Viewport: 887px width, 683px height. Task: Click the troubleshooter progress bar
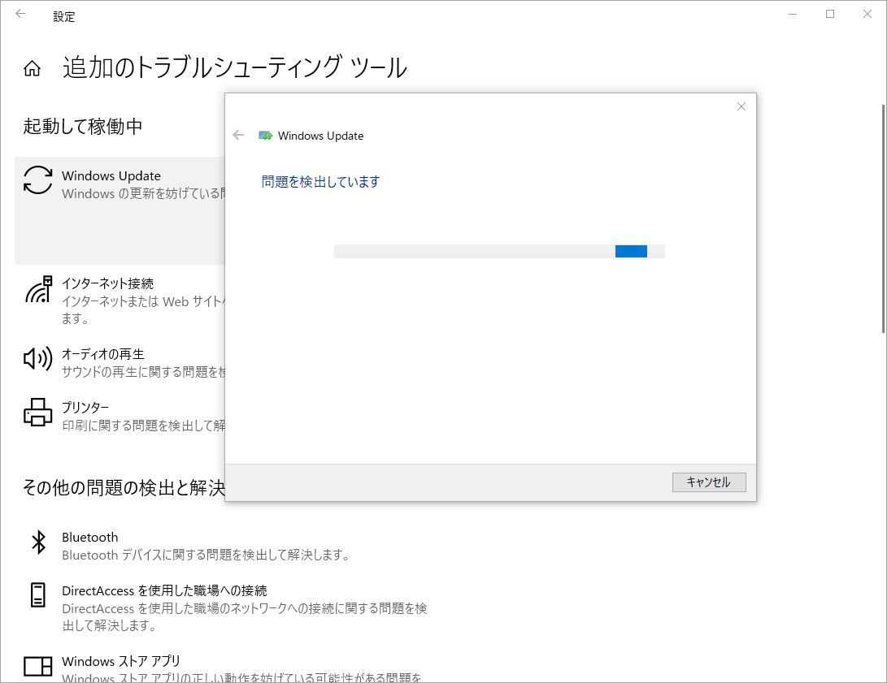[x=499, y=252]
